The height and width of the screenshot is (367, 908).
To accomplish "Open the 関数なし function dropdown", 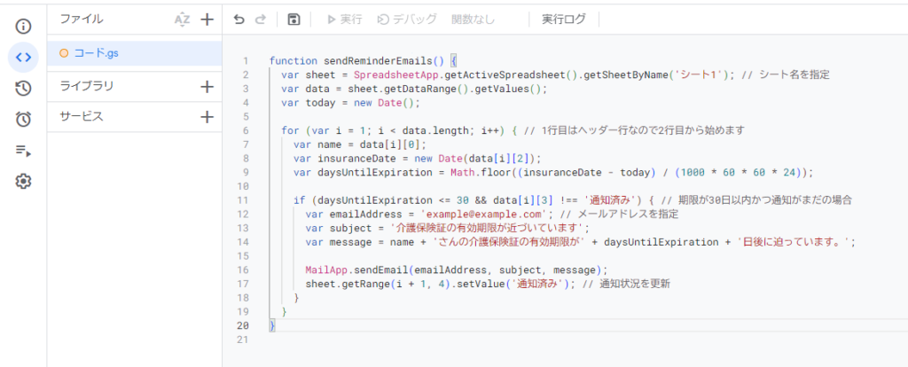I will pos(474,20).
